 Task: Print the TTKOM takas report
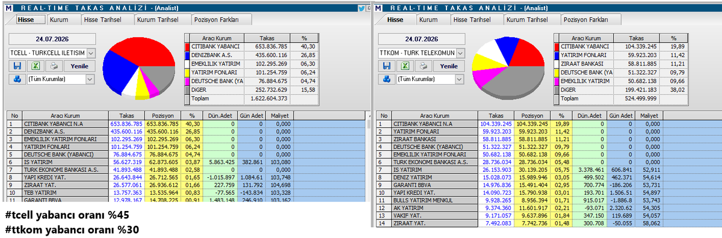point(424,66)
